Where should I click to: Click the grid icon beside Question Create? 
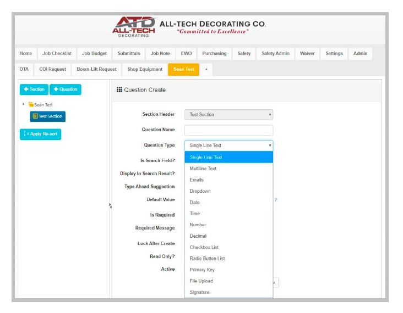(119, 90)
